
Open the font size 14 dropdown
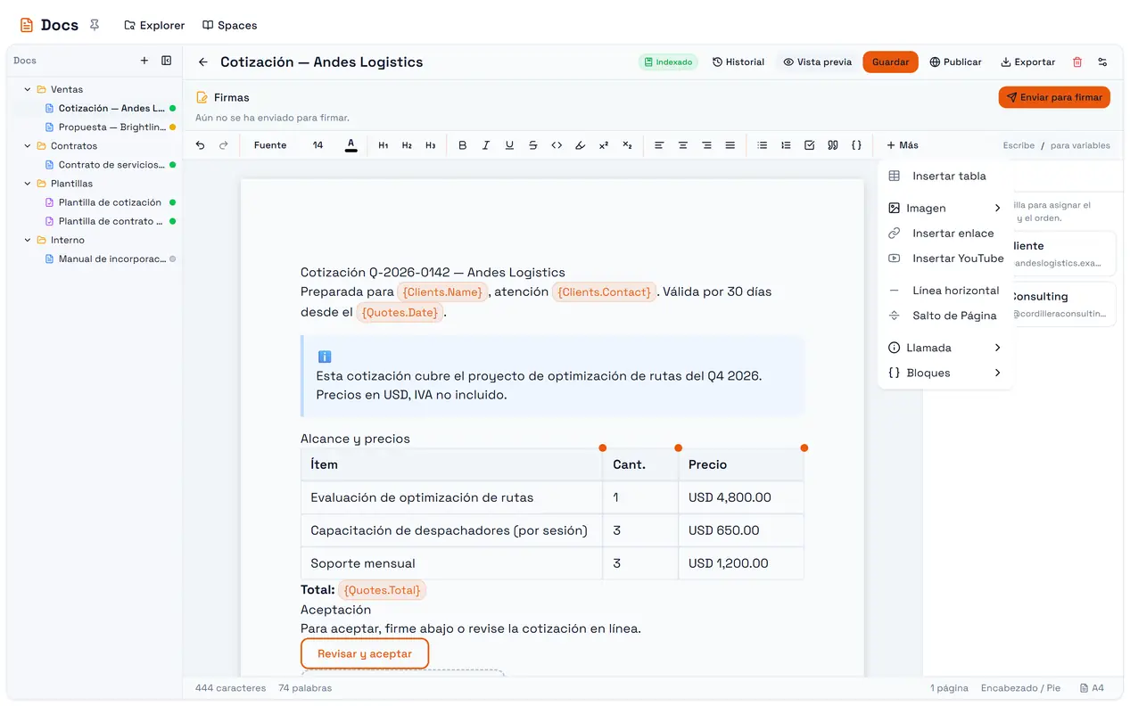point(318,145)
